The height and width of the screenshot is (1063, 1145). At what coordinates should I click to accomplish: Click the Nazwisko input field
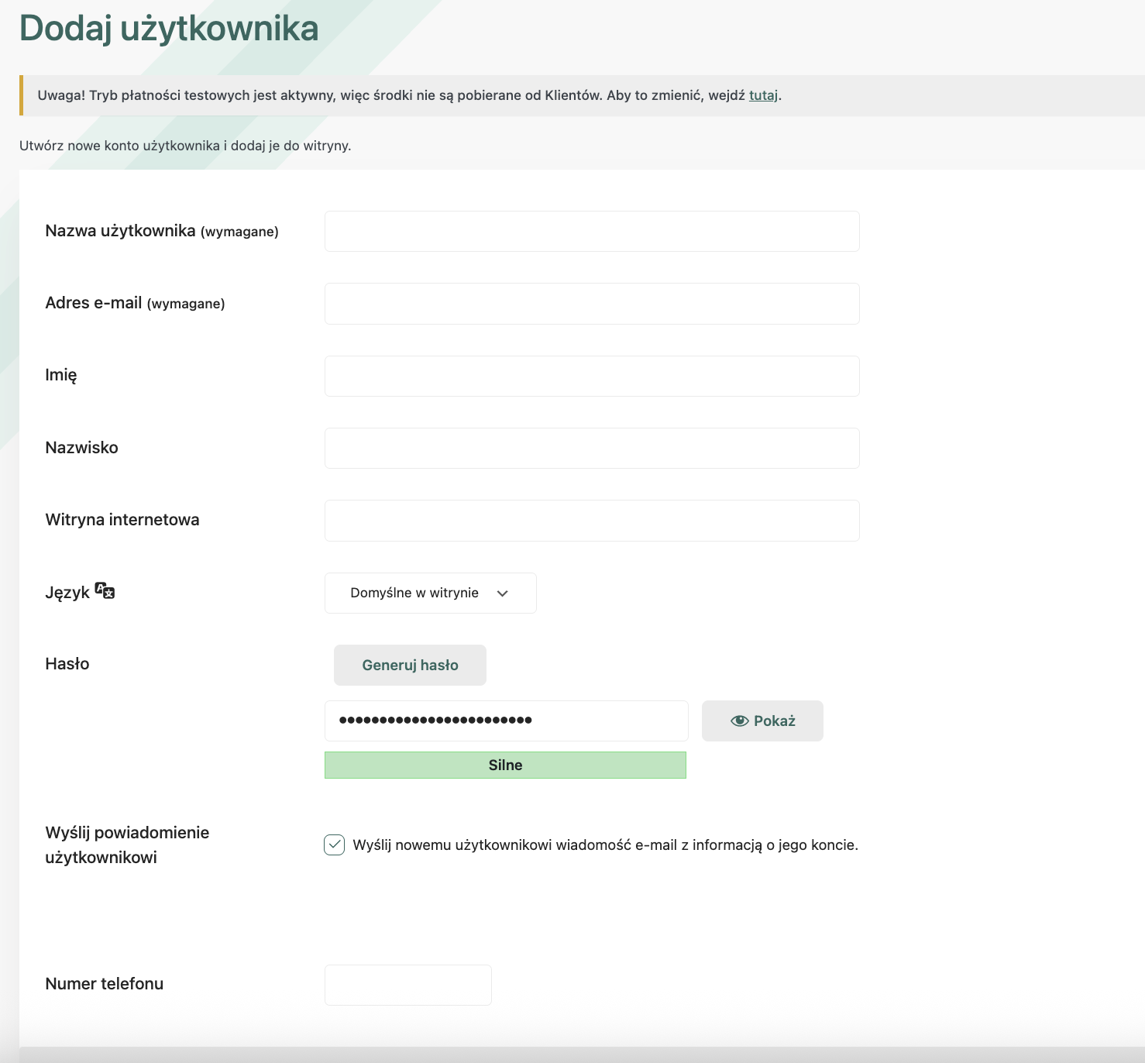pos(592,449)
